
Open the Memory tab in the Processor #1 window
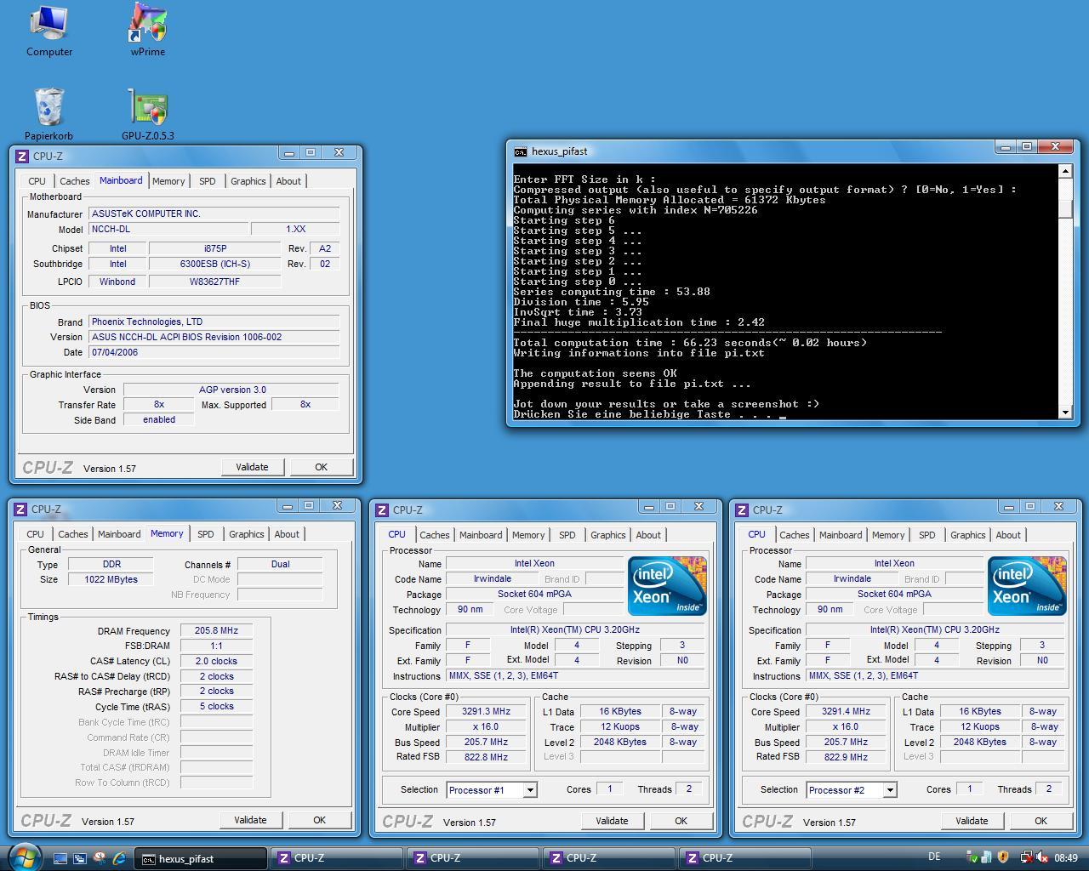pyautogui.click(x=528, y=535)
